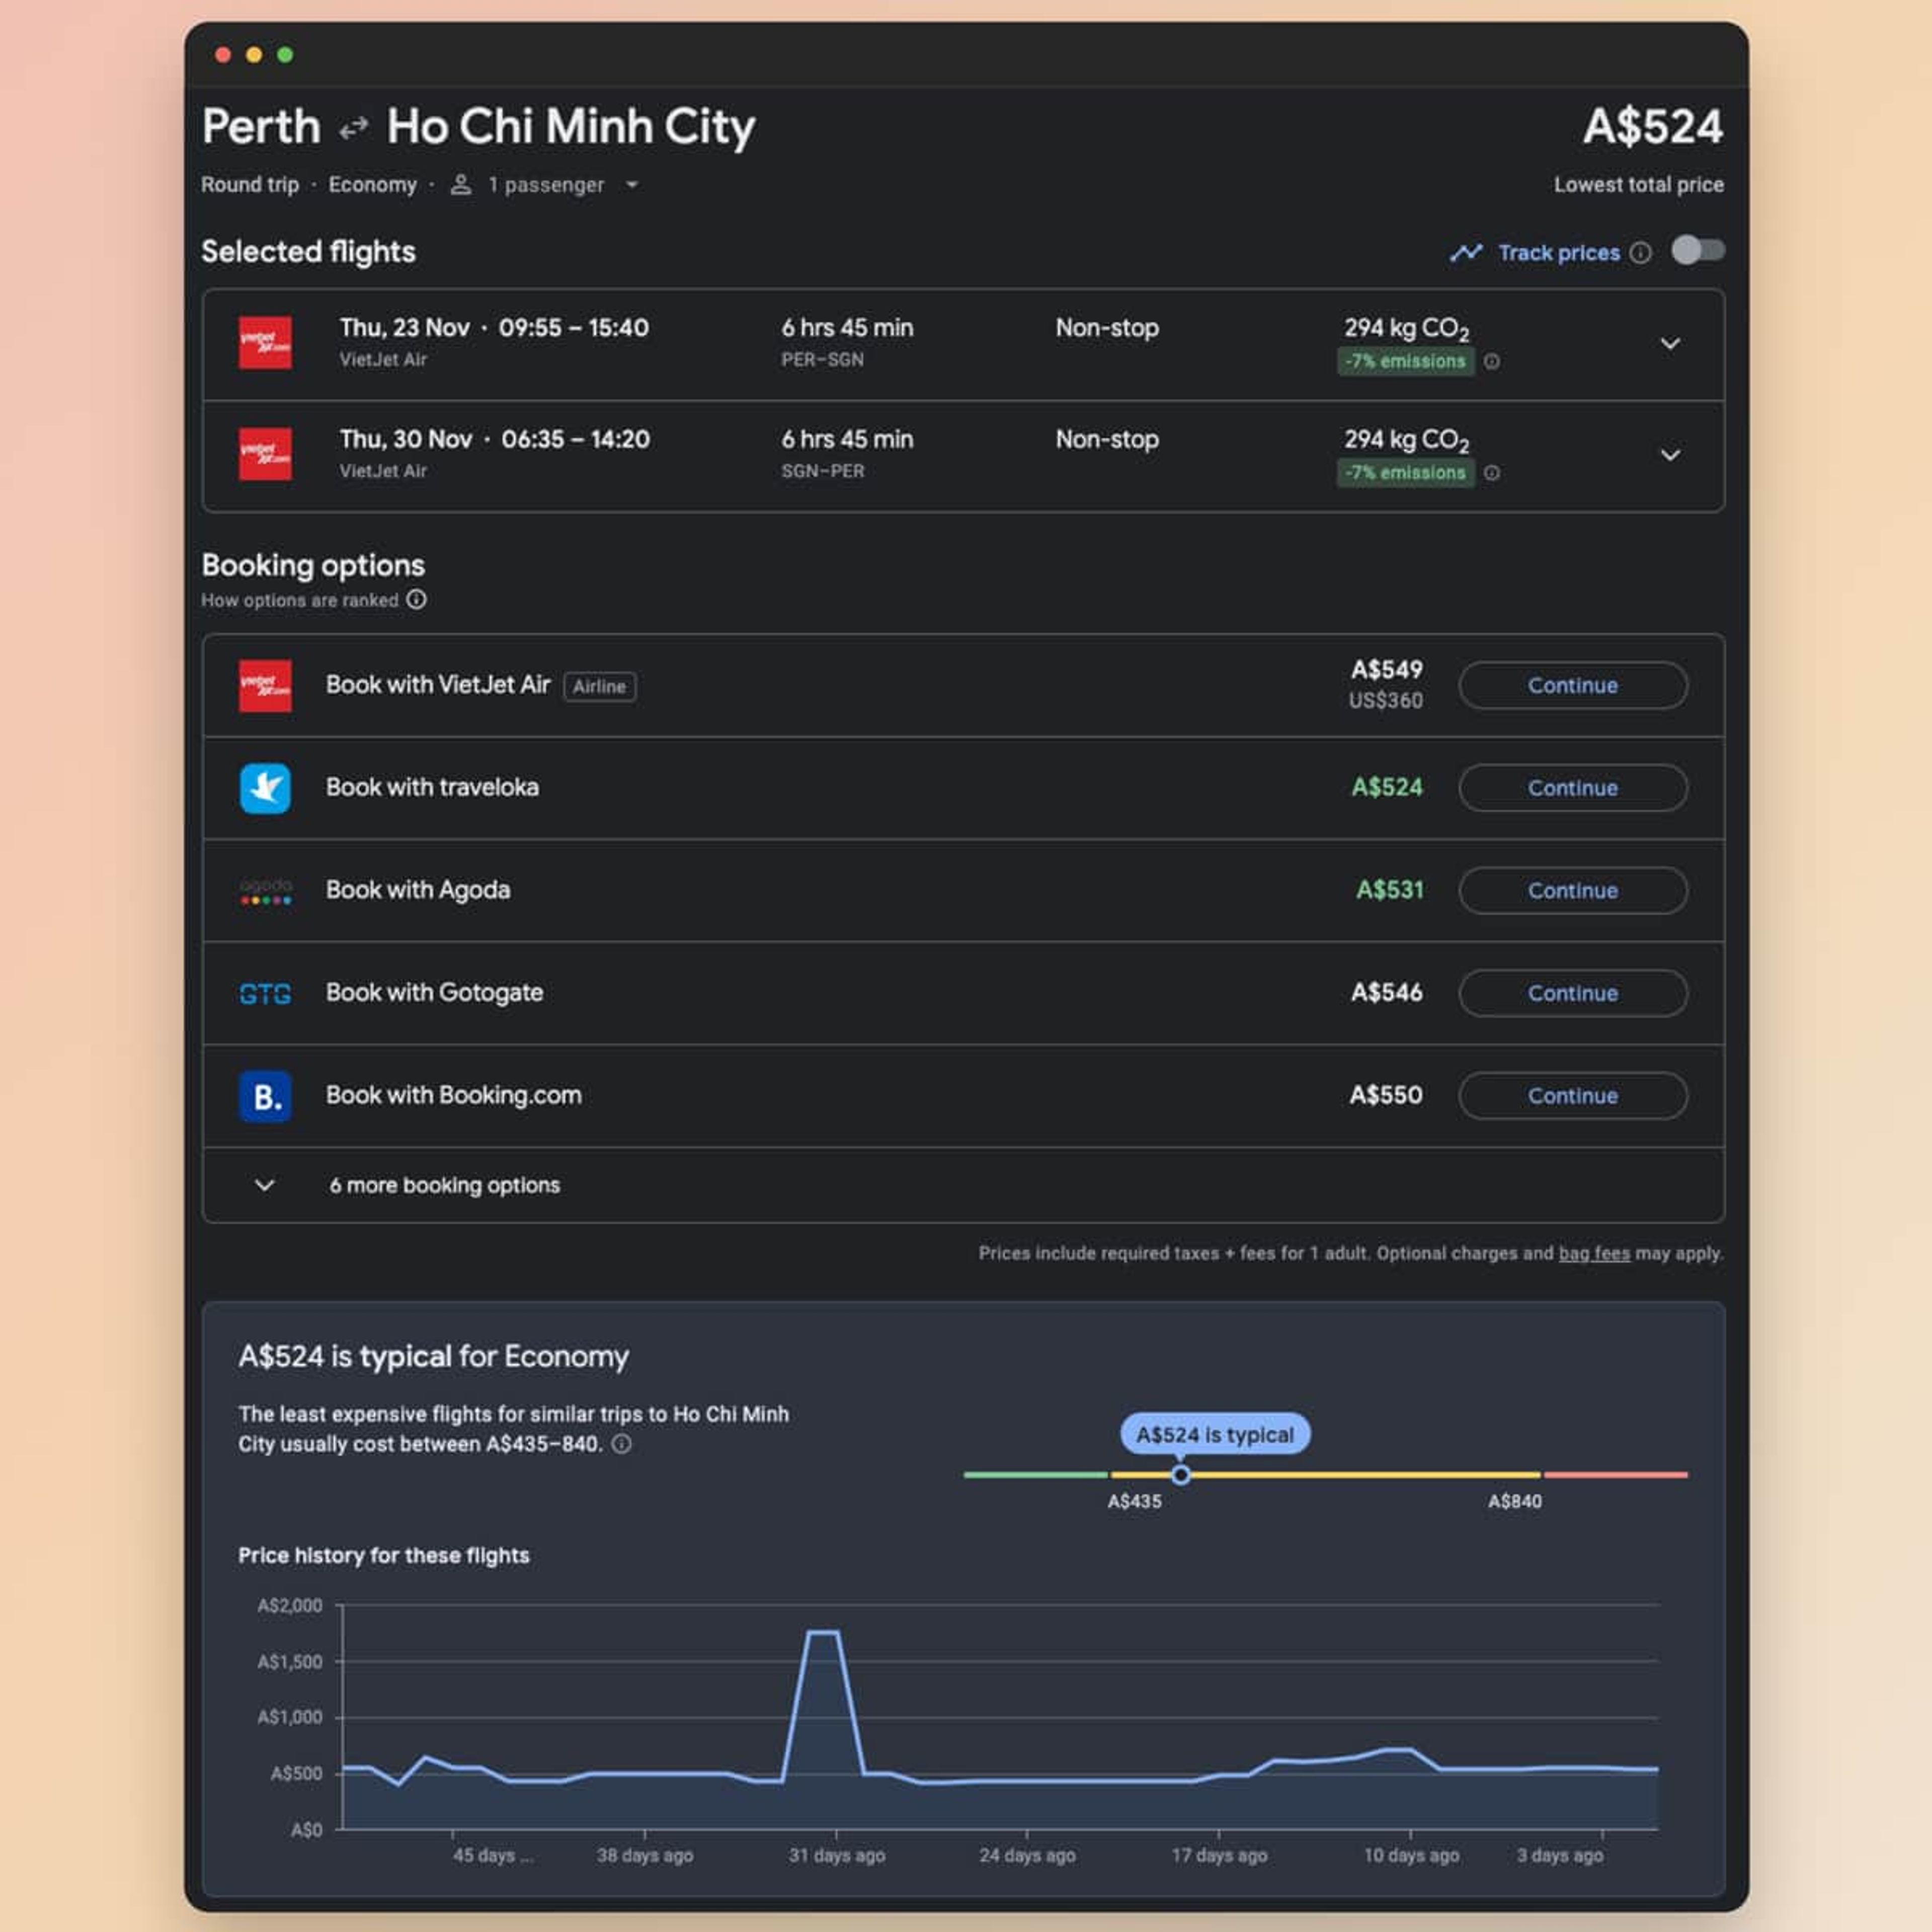Continue booking with VietJet Air
1932x1932 pixels.
click(x=1572, y=686)
